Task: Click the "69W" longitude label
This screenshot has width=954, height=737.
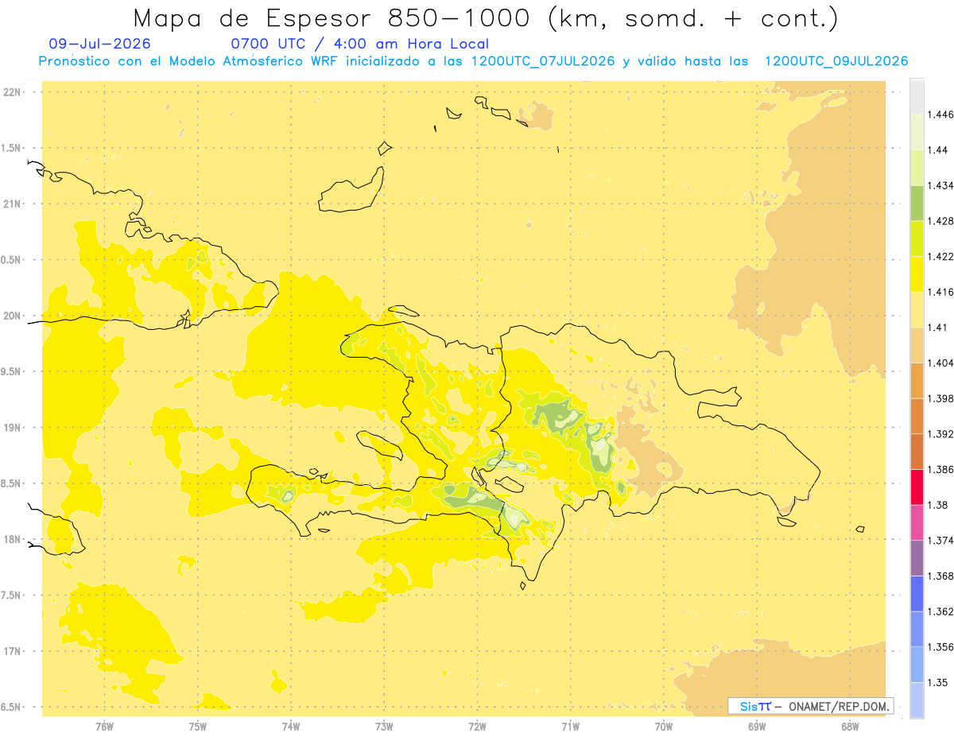Action: [x=757, y=727]
